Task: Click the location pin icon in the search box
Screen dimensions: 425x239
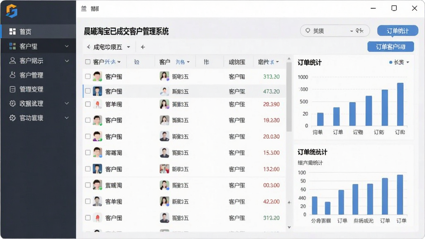Action: point(308,31)
